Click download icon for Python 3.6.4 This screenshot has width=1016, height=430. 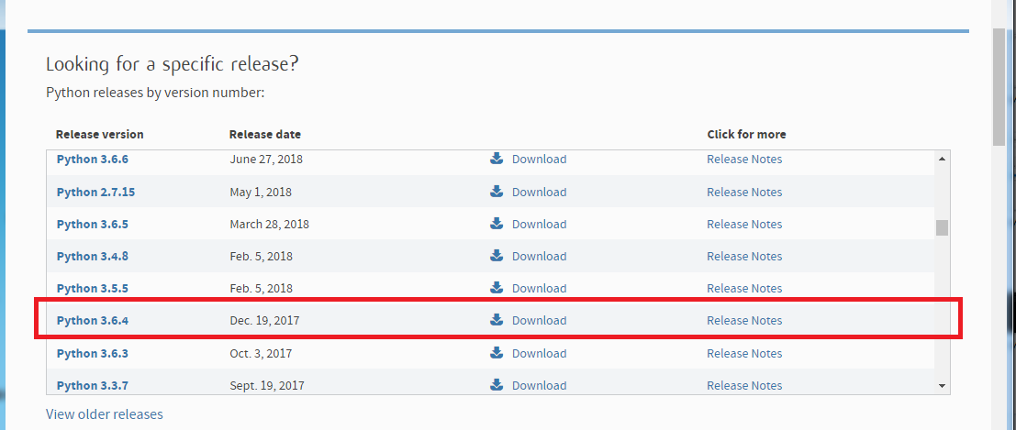497,320
